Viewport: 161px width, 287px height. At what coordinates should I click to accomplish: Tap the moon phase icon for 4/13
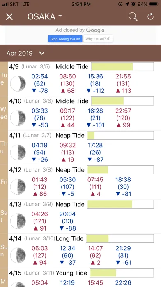tap(18, 221)
